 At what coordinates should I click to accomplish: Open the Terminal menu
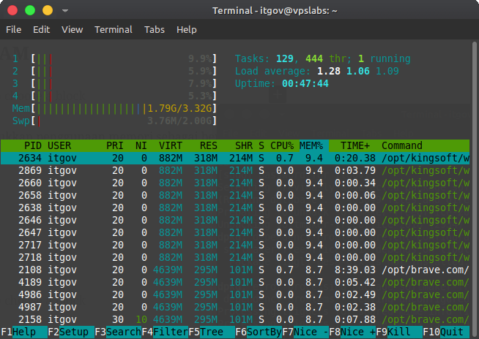click(x=114, y=29)
